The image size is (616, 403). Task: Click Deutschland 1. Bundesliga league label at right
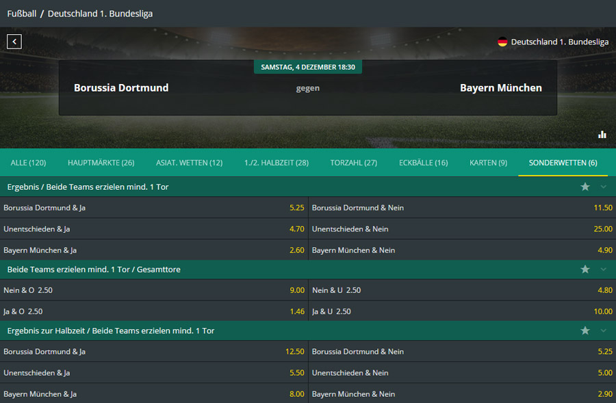559,42
